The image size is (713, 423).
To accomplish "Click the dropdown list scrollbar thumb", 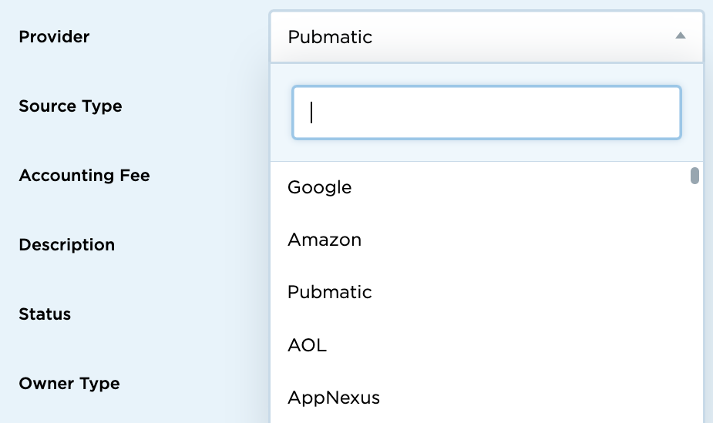I will pyautogui.click(x=695, y=176).
